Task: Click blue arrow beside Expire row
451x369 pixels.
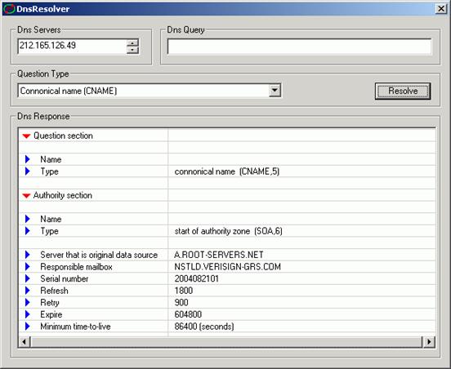Action: [27, 314]
